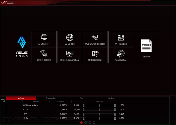The image size is (176, 125).
Task: Go to next tile page arrow
Action: pos(161,48)
